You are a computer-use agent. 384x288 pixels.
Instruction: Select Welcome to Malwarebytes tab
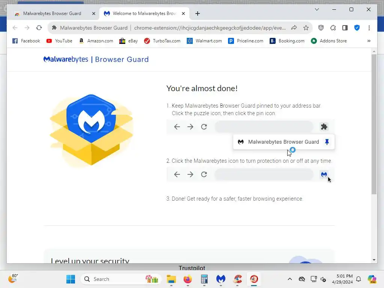(144, 13)
